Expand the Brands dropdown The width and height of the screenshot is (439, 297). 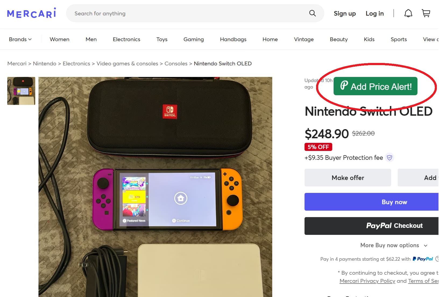point(20,39)
